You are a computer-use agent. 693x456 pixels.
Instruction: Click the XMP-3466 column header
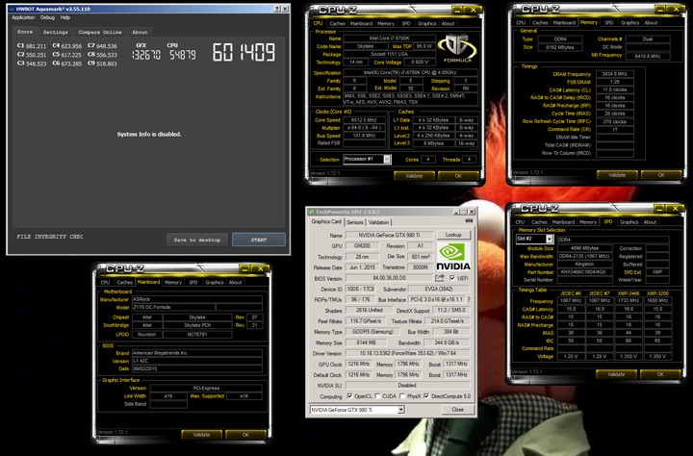coord(628,293)
